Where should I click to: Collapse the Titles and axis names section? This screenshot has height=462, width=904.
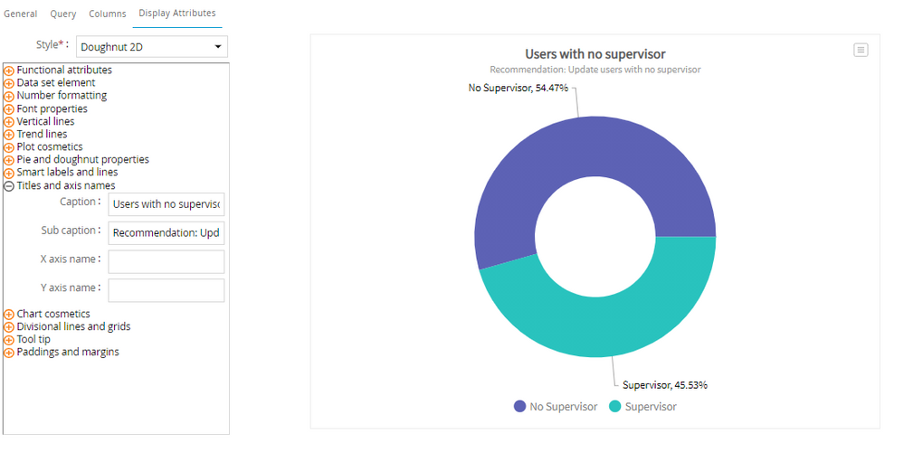(x=9, y=186)
